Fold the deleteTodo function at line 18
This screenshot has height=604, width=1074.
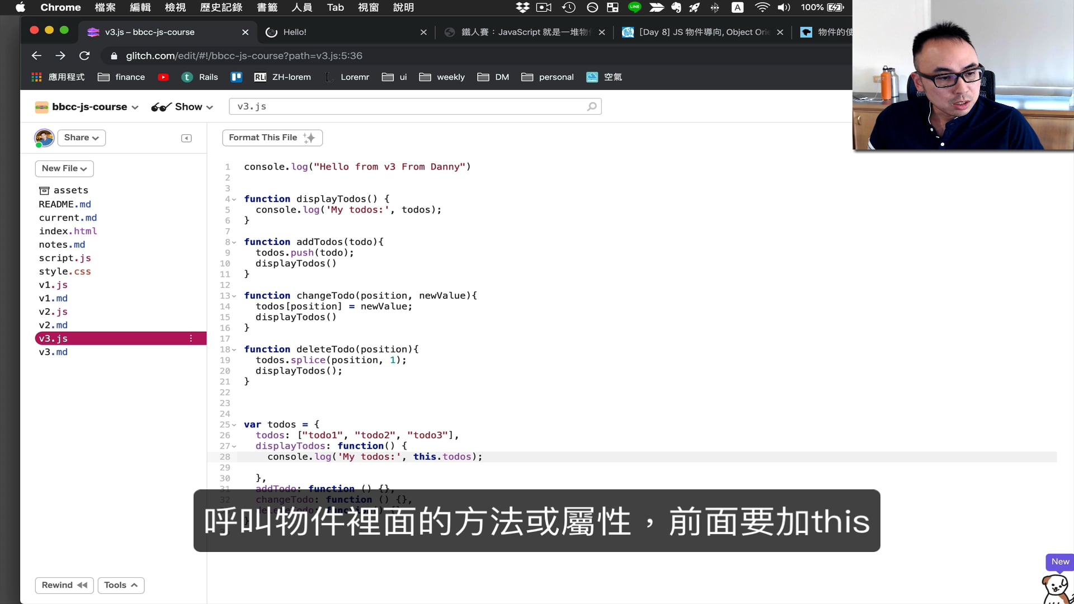[x=234, y=350]
